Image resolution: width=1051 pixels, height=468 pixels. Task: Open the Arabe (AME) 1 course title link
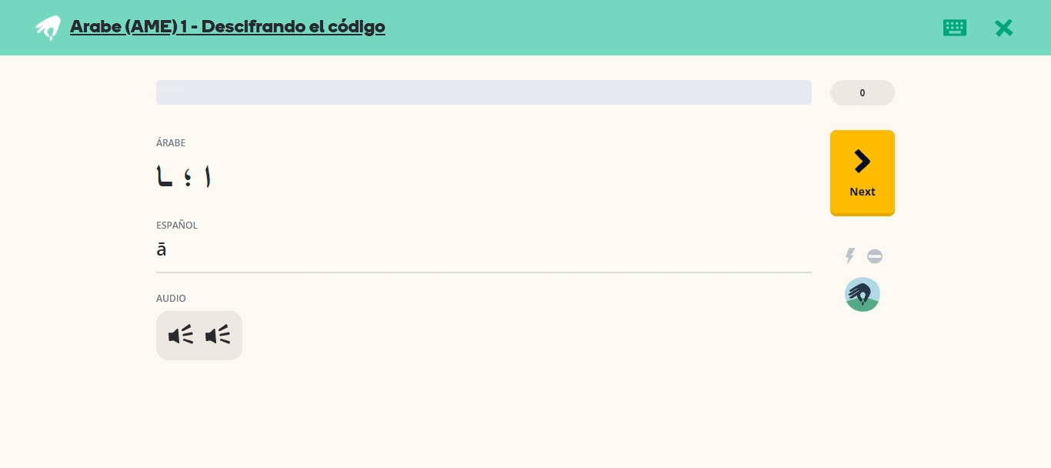[228, 27]
